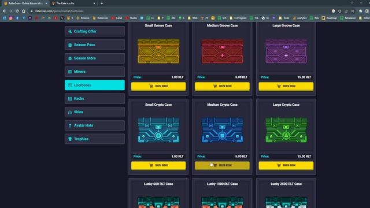Buy the Medium Crypto Case box
370x208 pixels.
coord(222,166)
